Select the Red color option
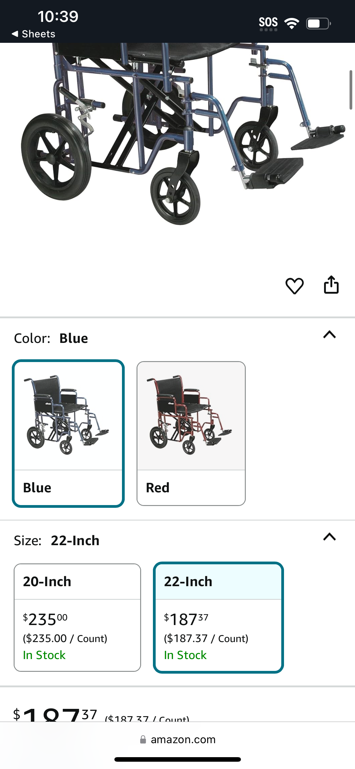The width and height of the screenshot is (355, 769). [x=191, y=433]
